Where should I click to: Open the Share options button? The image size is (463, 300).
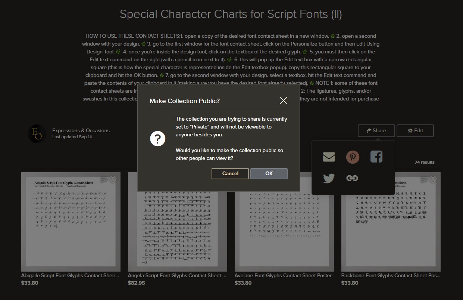(x=376, y=130)
